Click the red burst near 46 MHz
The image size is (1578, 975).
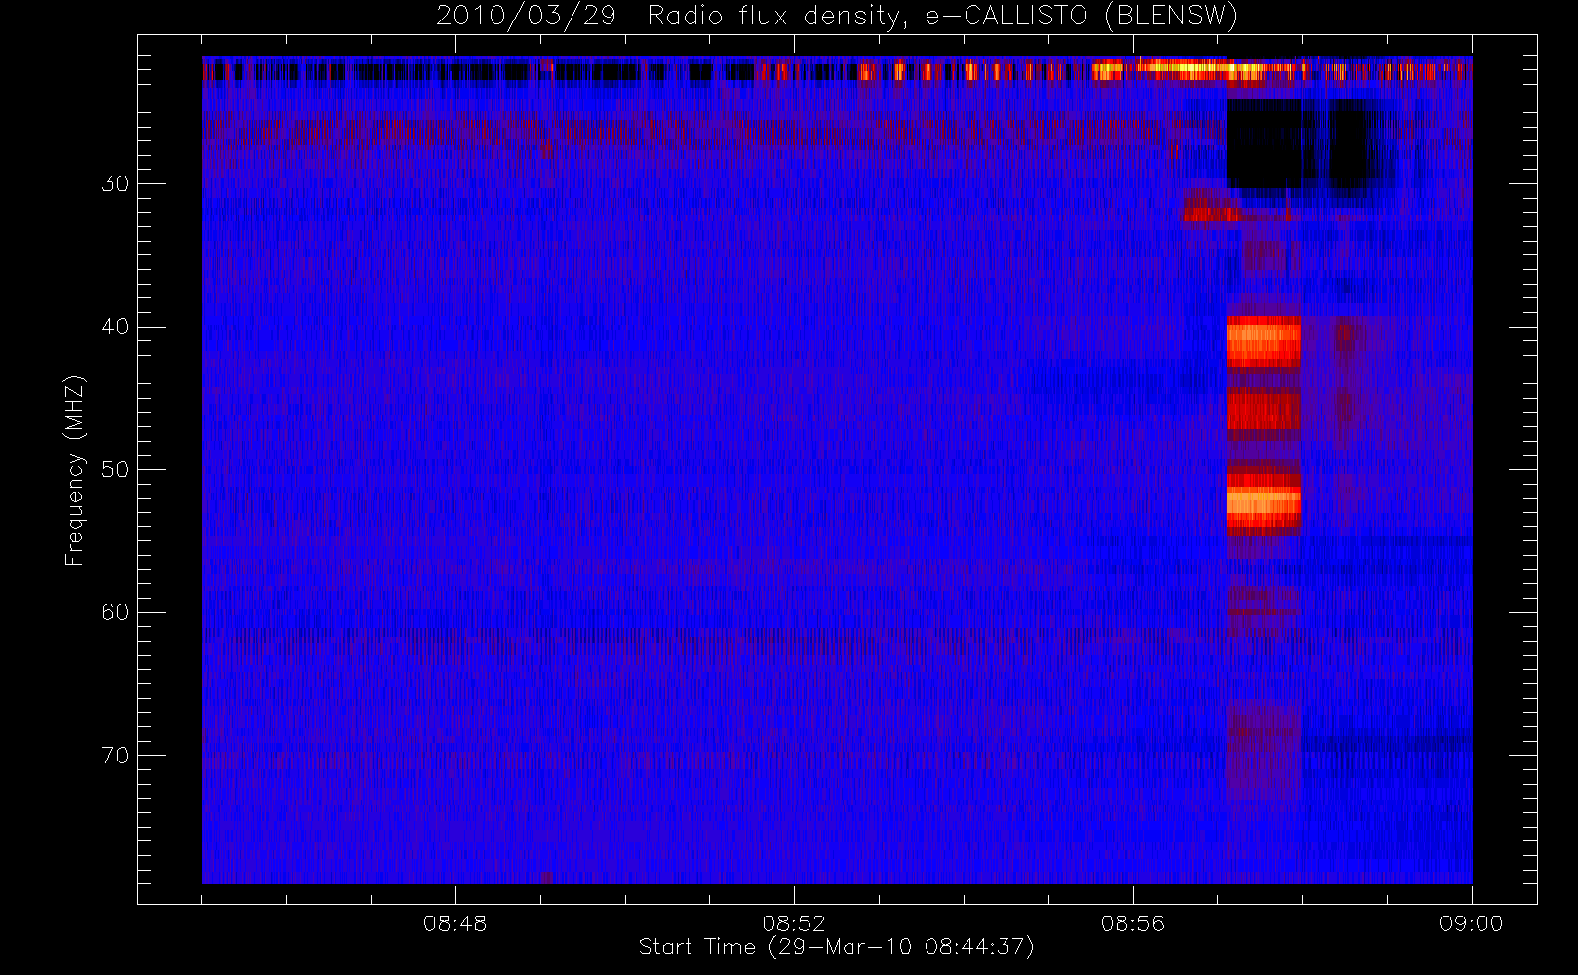pos(1263,410)
